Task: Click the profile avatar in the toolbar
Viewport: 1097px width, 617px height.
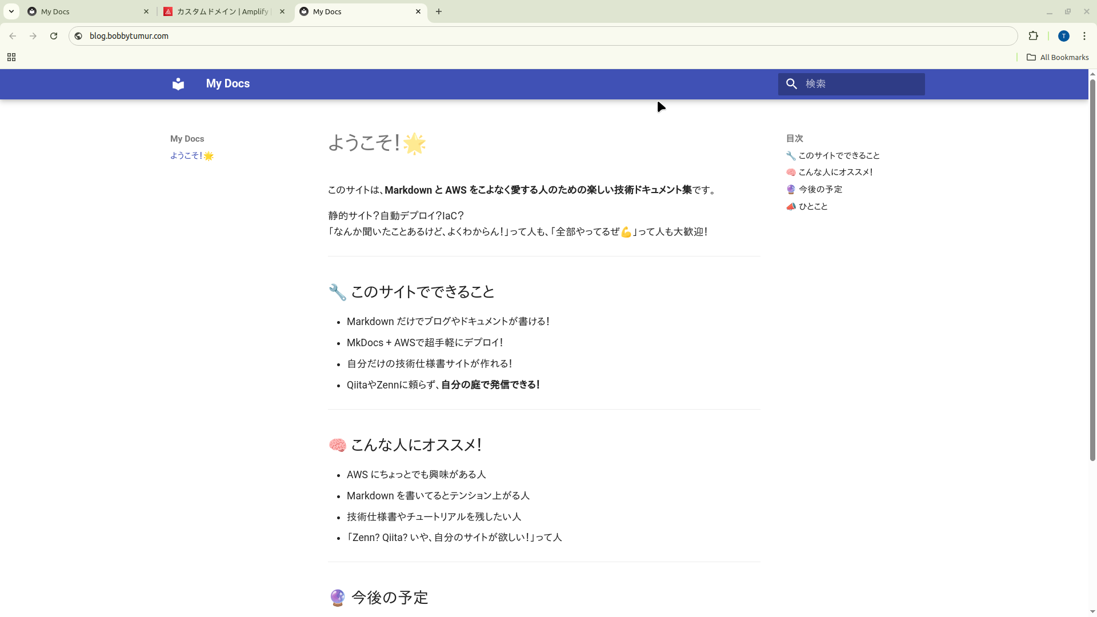Action: 1064,35
